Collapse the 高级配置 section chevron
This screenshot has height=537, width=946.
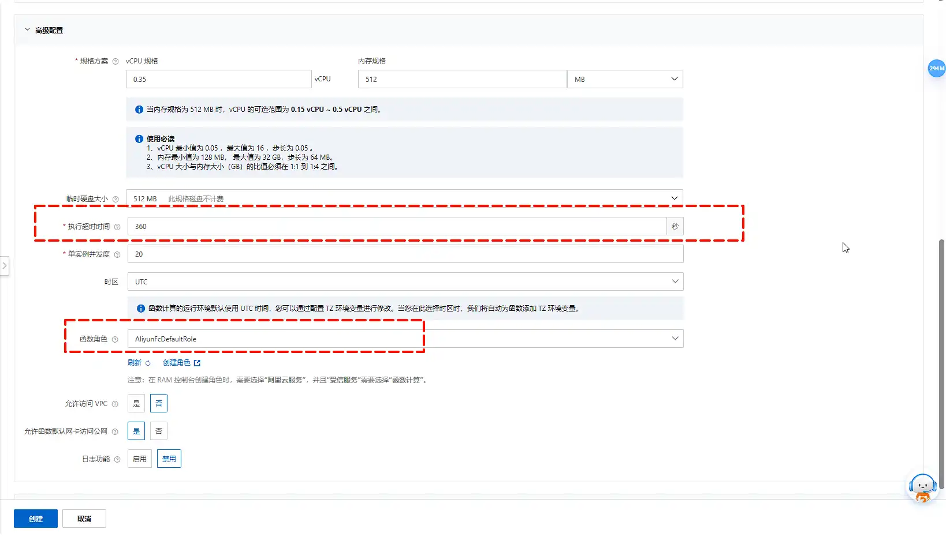pyautogui.click(x=27, y=30)
